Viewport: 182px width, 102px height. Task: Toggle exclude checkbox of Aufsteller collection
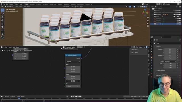pos(174,14)
